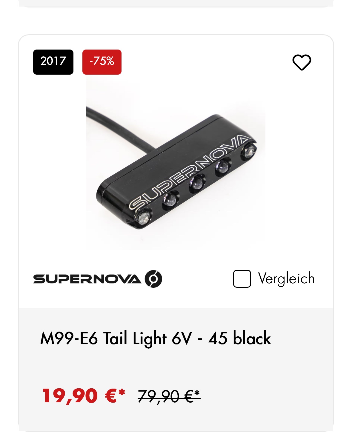352x448 pixels.
Task: Click the circular emblem in the Supernova logo
Action: pyautogui.click(x=153, y=279)
